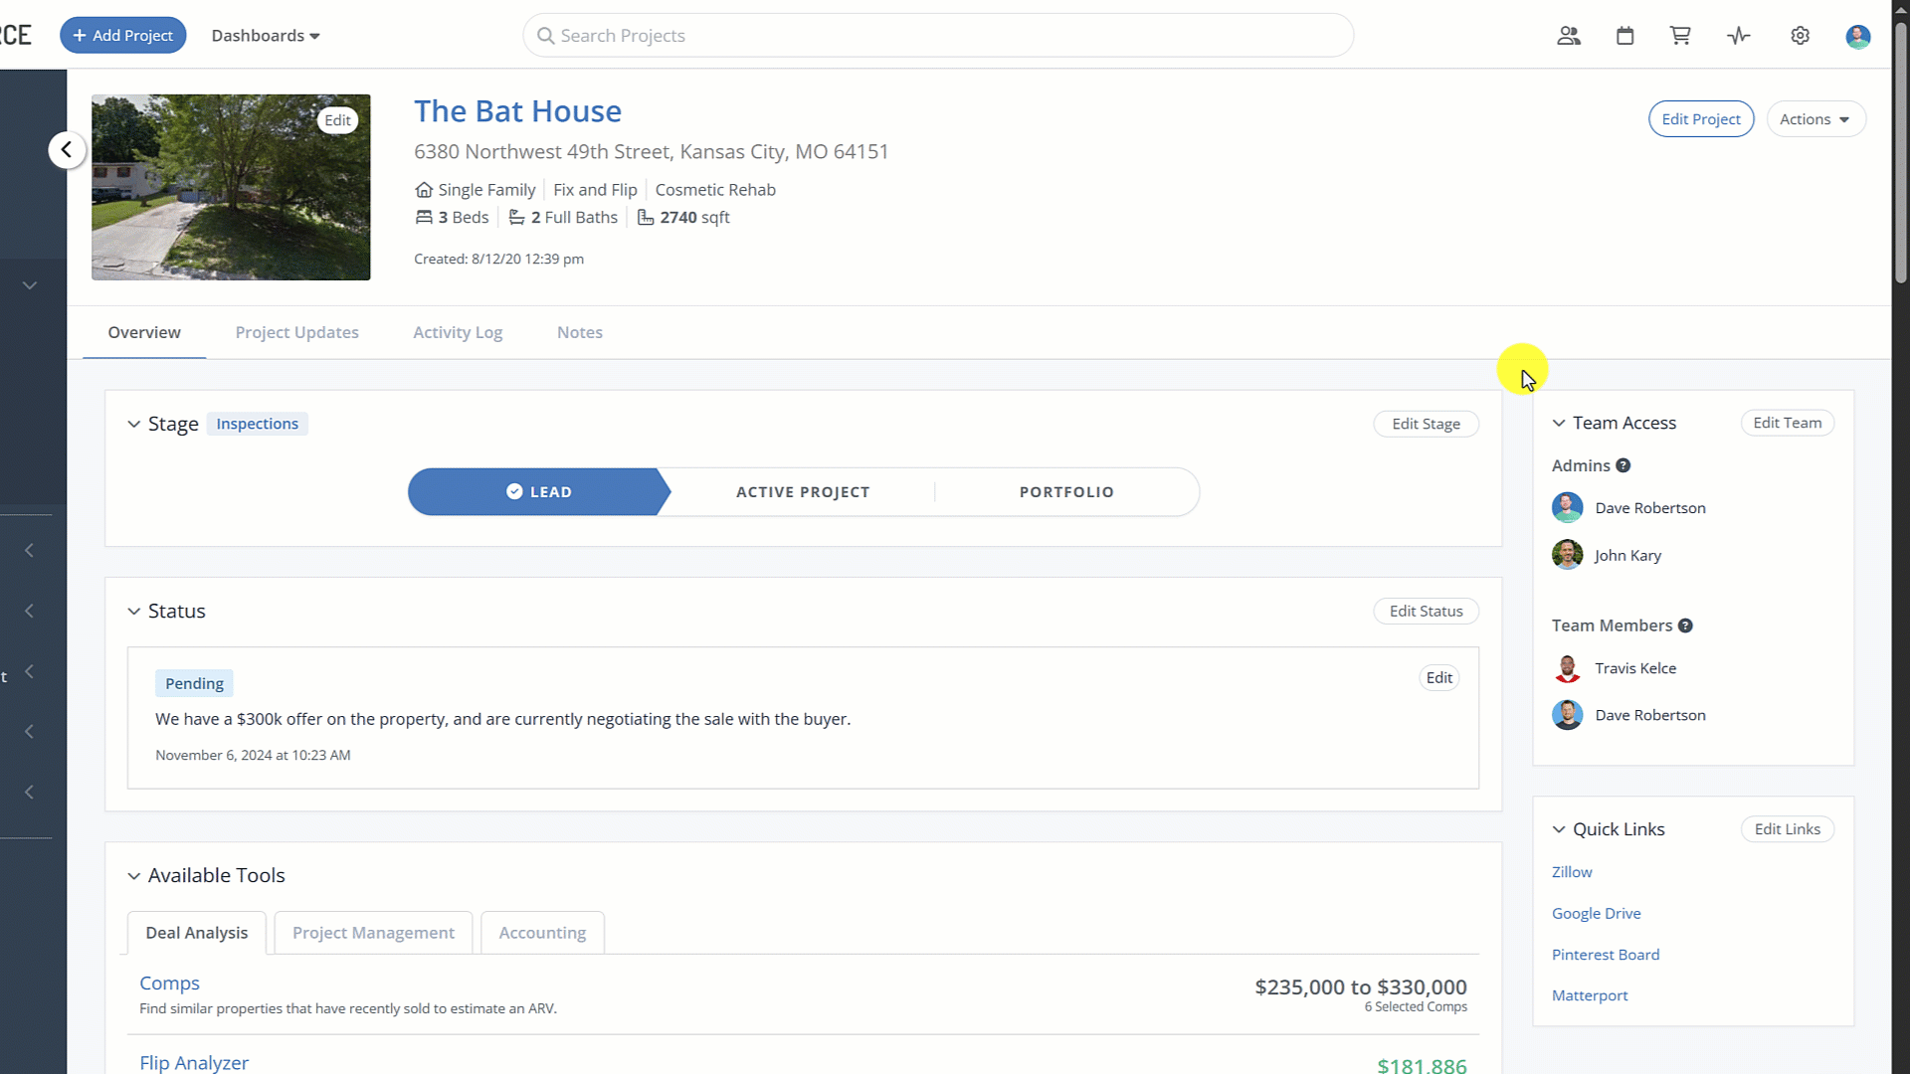This screenshot has height=1074, width=1910.
Task: Switch to the Project Updates tab
Action: click(296, 332)
